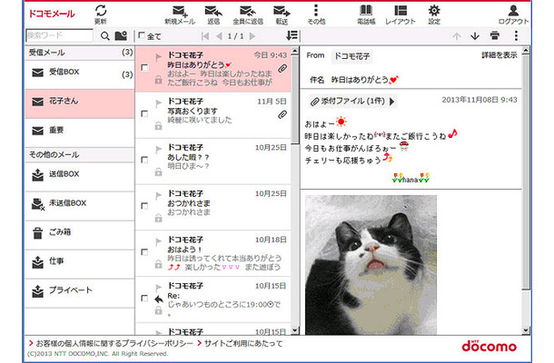Collapse the 受信メール section header
The width and height of the screenshot is (554, 363).
pyautogui.click(x=80, y=53)
